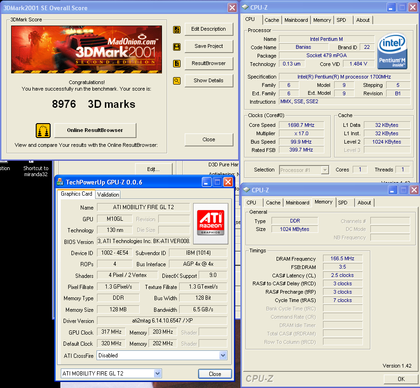Click the Close button in GPU-Z

(x=215, y=374)
